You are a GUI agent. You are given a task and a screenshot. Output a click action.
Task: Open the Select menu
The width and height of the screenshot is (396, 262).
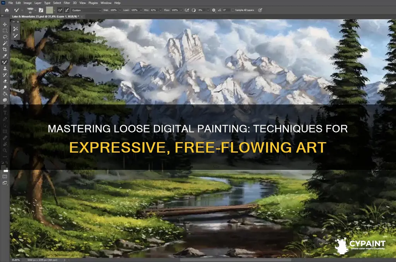(x=57, y=3)
